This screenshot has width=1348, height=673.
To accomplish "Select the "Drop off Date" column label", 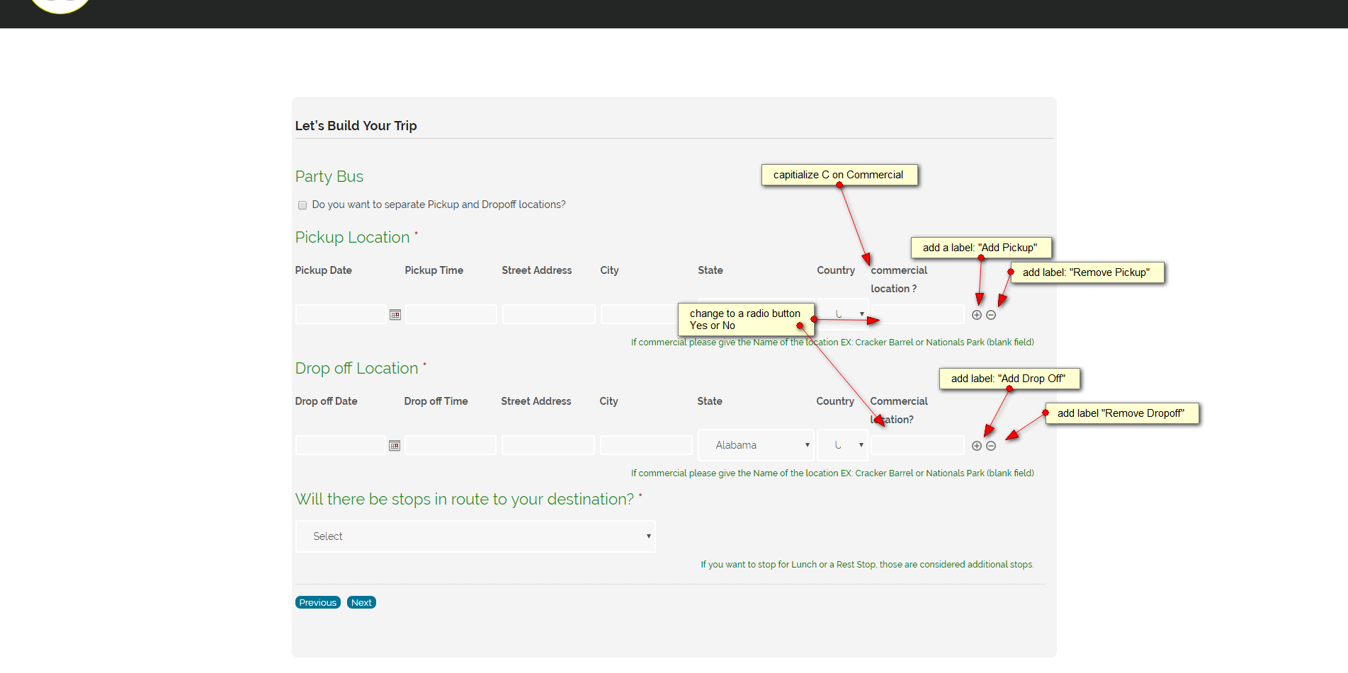I will click(x=327, y=401).
